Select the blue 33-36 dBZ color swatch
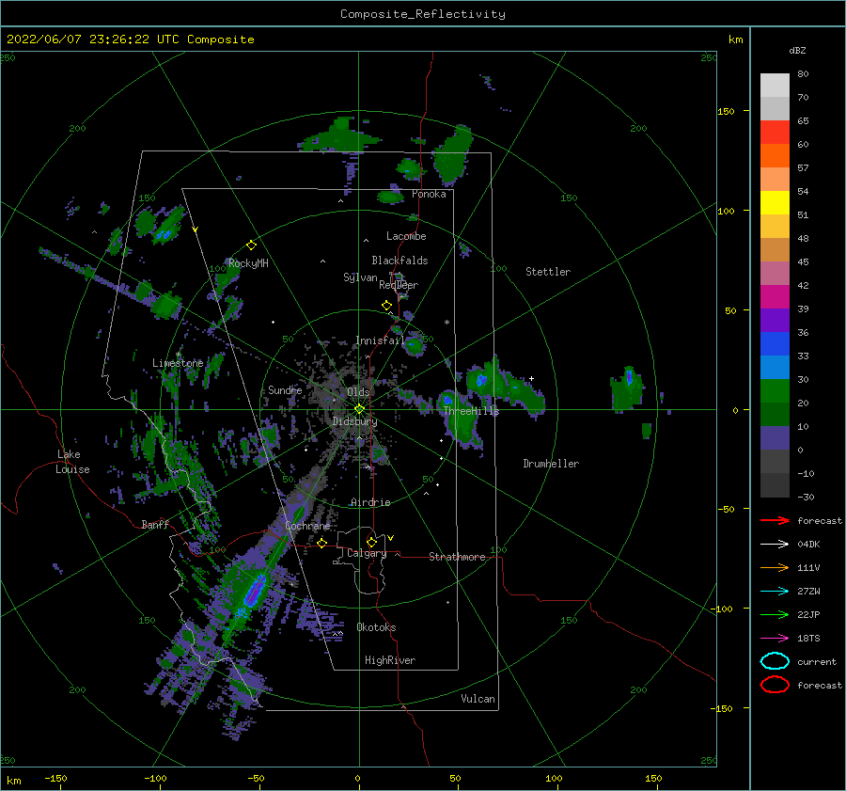The image size is (846, 791). coord(775,344)
